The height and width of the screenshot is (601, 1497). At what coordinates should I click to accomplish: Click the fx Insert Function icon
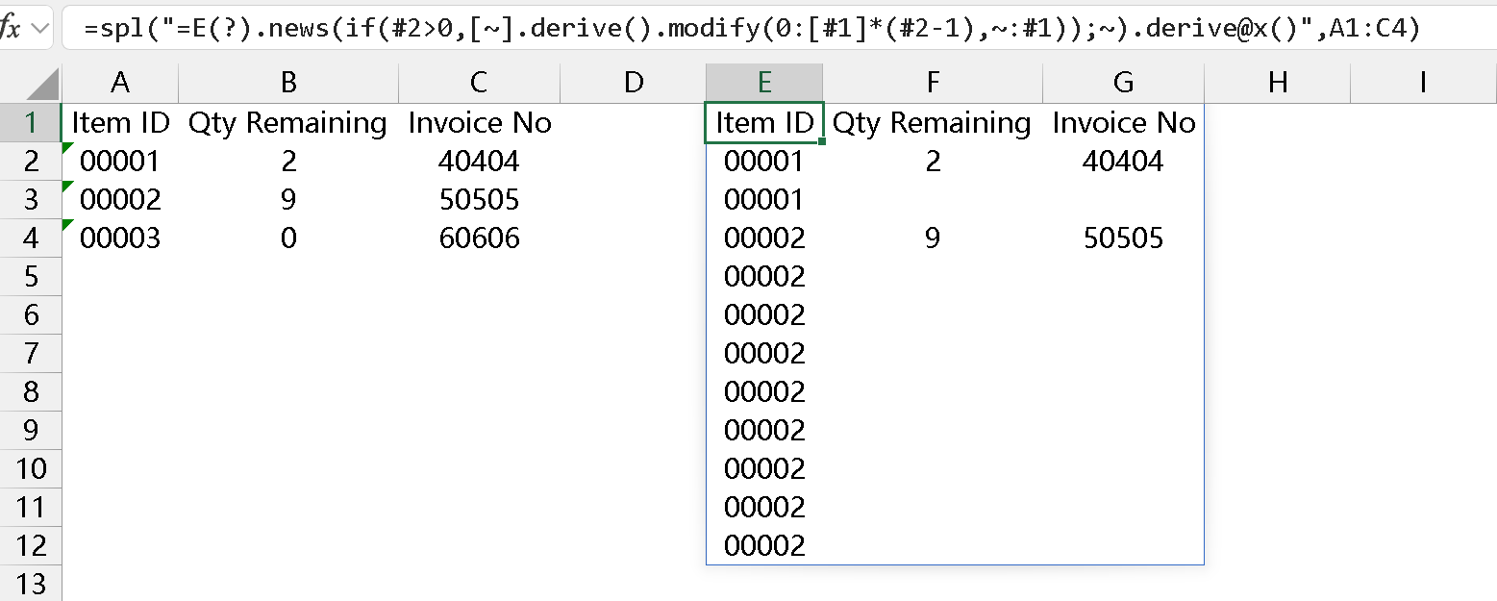pyautogui.click(x=11, y=28)
